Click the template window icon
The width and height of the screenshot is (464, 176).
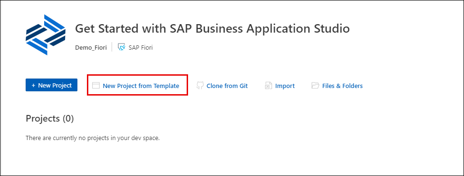point(95,86)
